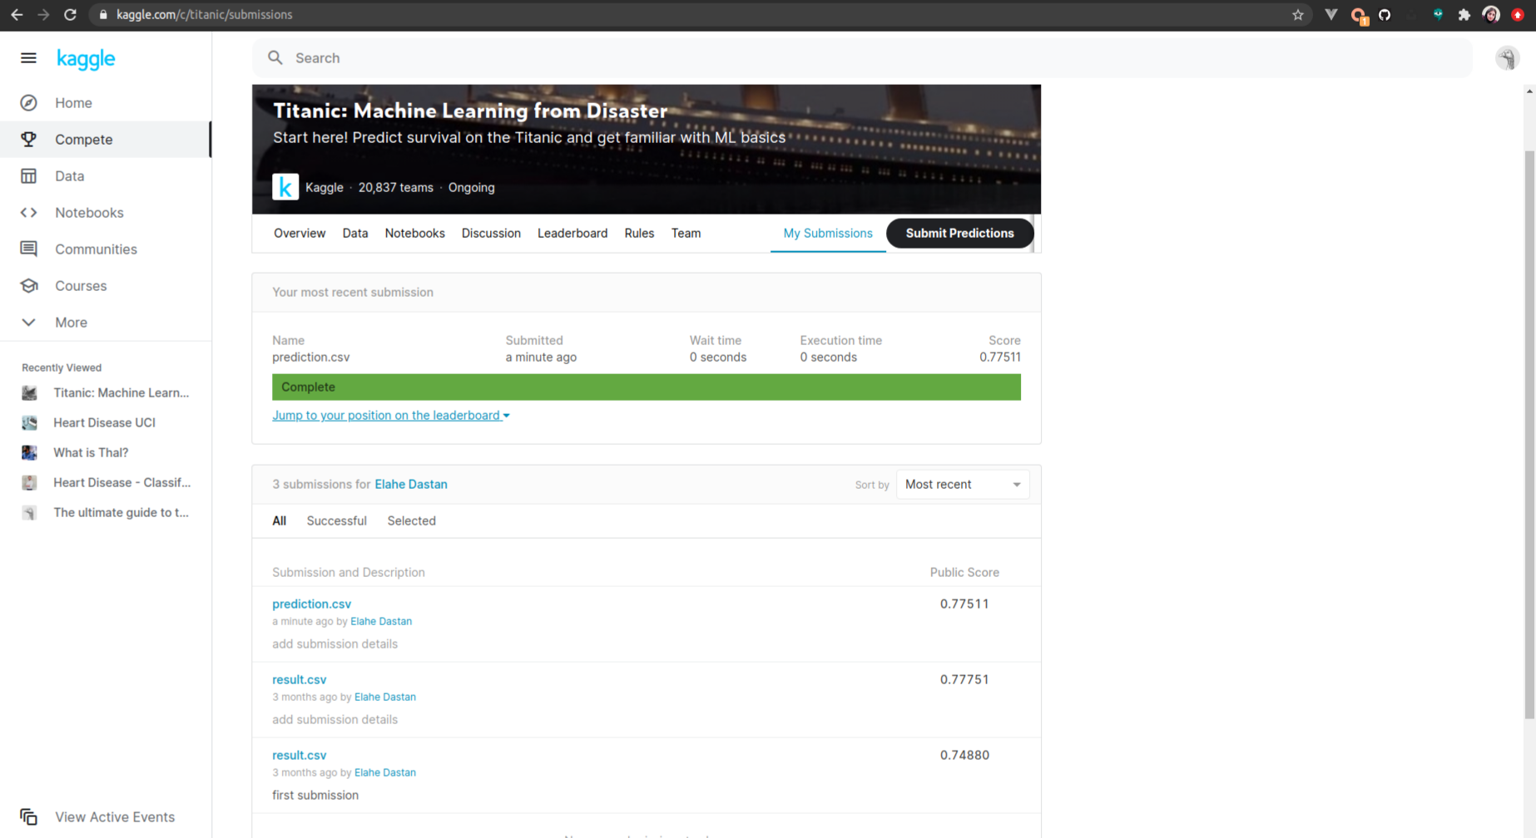Open the Team tab
The width and height of the screenshot is (1536, 838).
(x=686, y=234)
